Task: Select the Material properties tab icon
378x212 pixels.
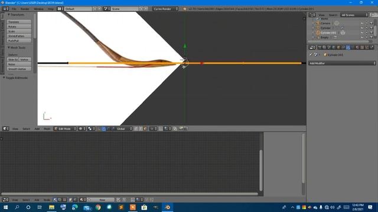Action: point(357,47)
